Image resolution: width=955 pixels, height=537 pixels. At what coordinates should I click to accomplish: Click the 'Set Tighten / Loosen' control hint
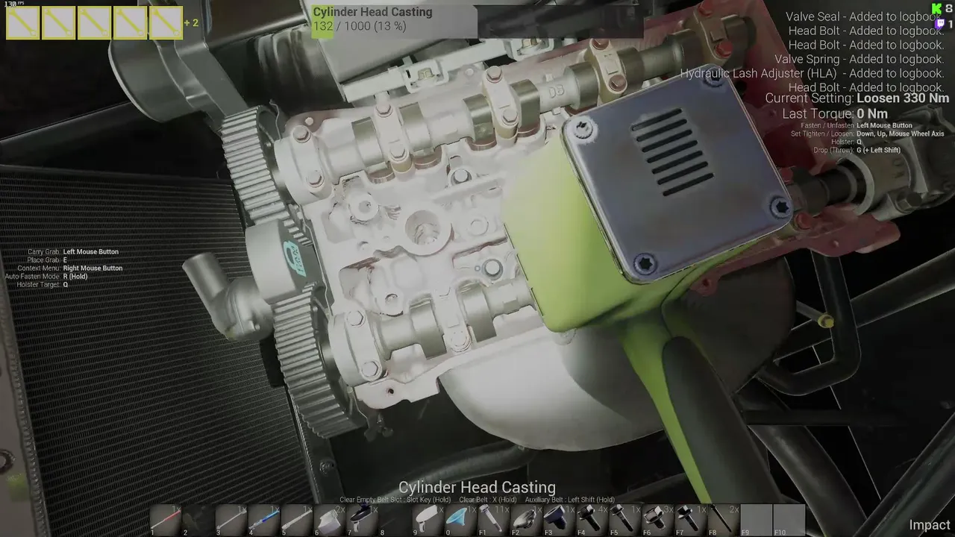pyautogui.click(x=867, y=134)
